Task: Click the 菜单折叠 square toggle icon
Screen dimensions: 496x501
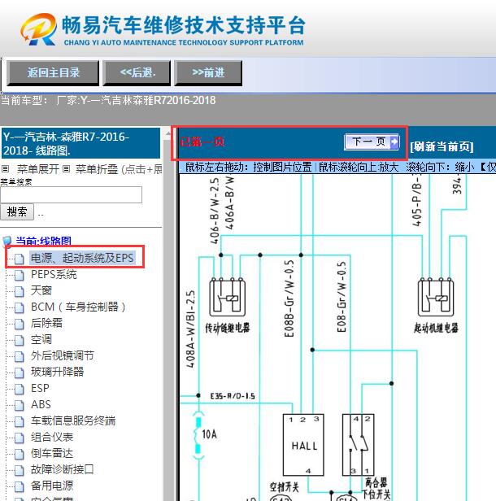Action: click(x=66, y=168)
